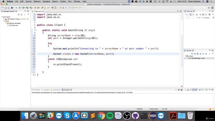Click the Open Perspective icon
The width and height of the screenshot is (215, 121).
(209, 8)
